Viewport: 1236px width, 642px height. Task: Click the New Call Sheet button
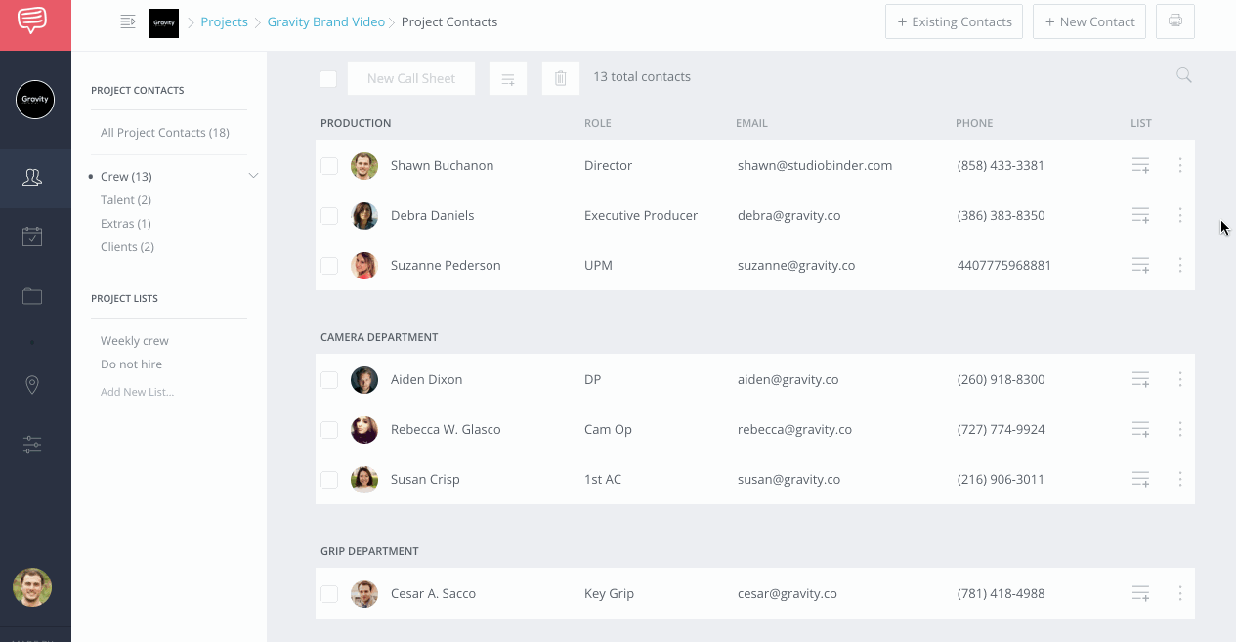tap(411, 78)
